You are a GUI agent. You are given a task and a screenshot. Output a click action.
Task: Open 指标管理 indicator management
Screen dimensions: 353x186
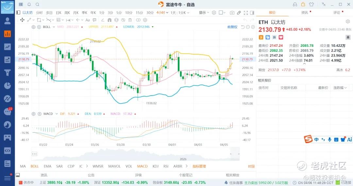[x=199, y=166]
